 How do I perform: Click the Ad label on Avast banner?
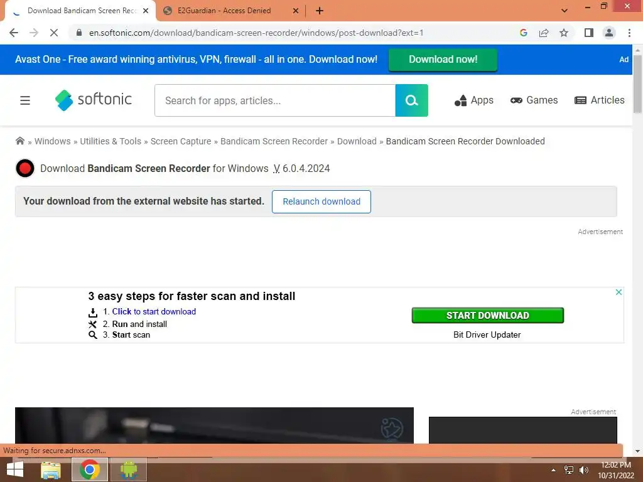[624, 60]
